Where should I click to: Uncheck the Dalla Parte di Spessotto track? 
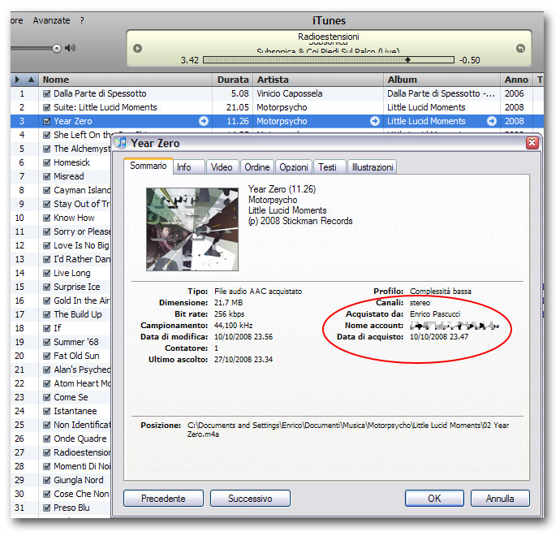coord(47,93)
